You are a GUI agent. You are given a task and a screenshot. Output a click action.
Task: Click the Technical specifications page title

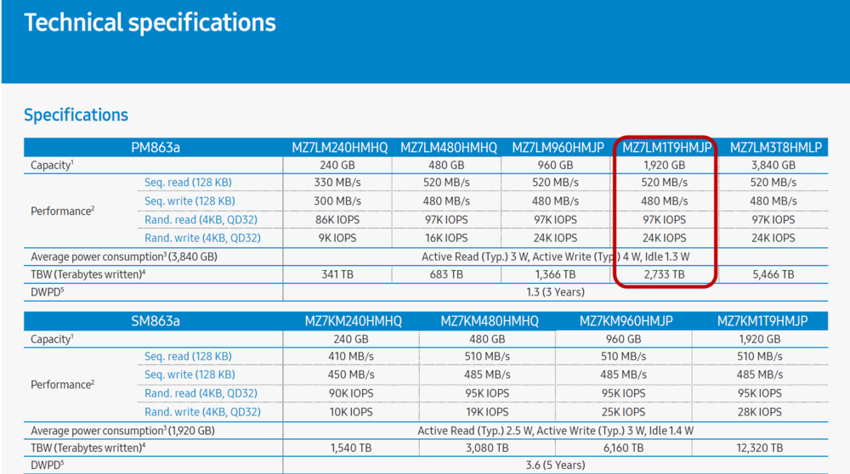tap(150, 23)
